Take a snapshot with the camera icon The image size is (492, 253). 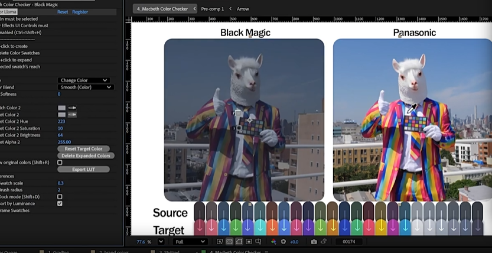[314, 241]
